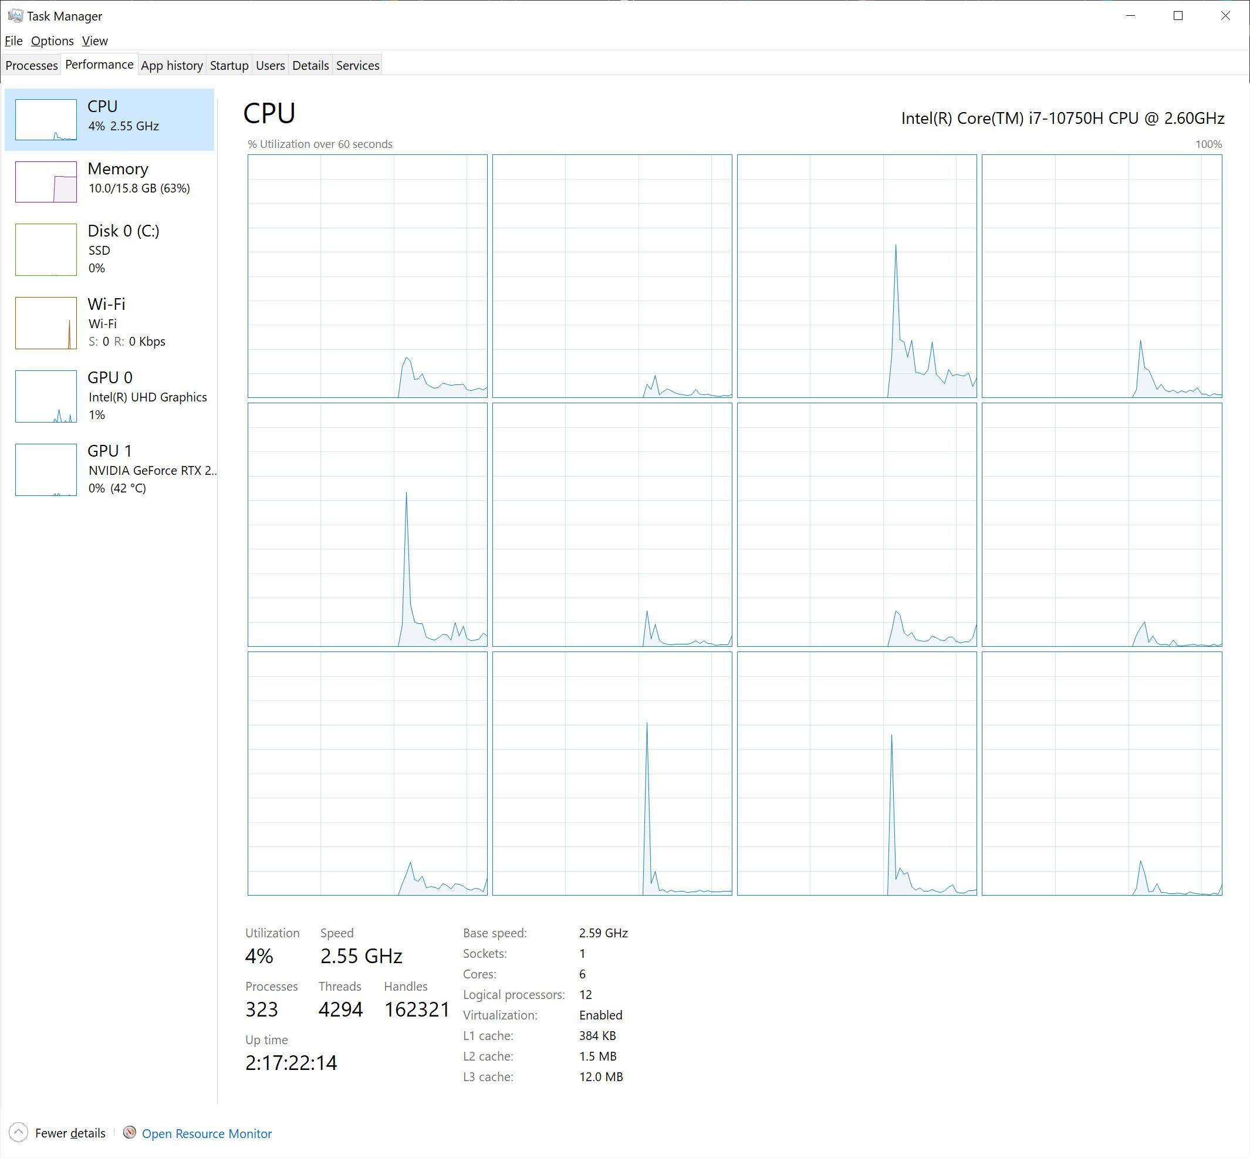Collapse view with Fewer details arrow
The image size is (1250, 1158).
[x=19, y=1132]
